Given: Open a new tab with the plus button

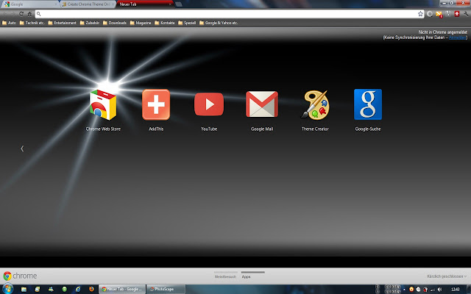Looking at the screenshot, I should pos(178,4).
